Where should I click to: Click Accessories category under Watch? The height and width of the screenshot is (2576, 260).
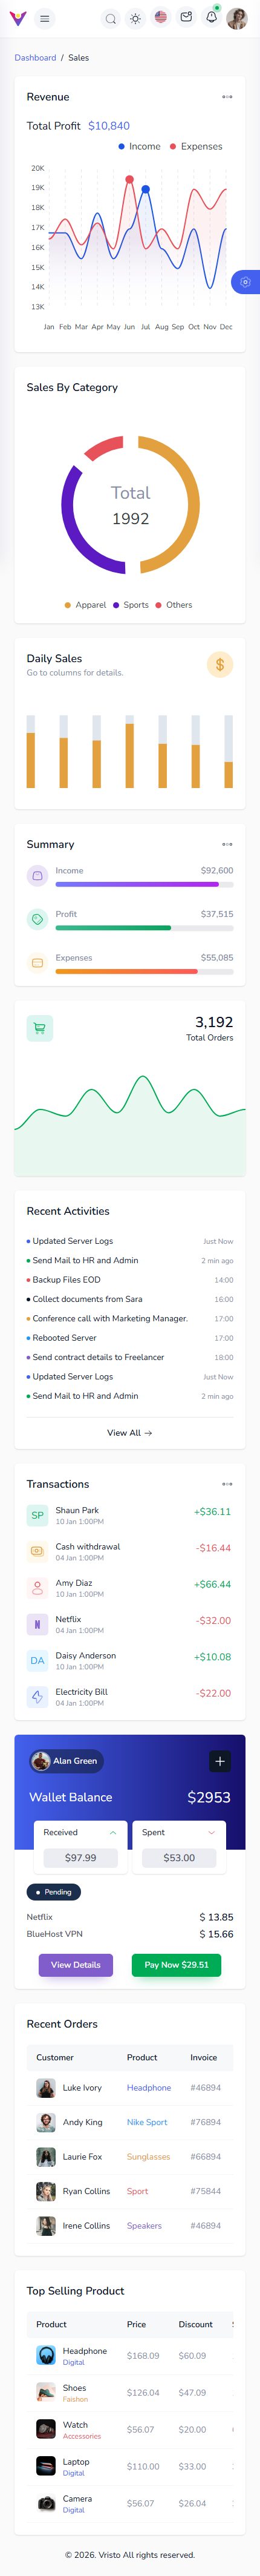click(x=82, y=2436)
